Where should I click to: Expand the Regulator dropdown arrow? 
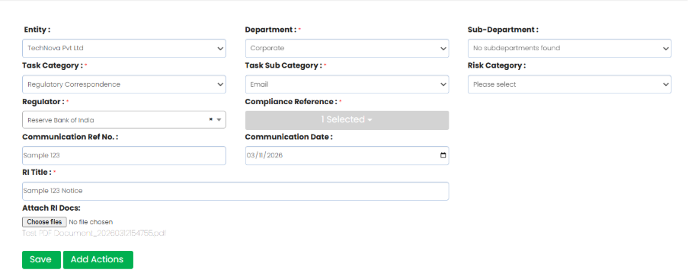(219, 119)
